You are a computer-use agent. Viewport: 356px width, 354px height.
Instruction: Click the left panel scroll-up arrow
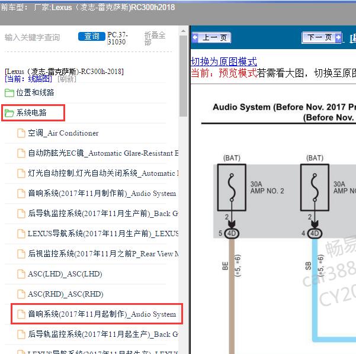pos(183,31)
